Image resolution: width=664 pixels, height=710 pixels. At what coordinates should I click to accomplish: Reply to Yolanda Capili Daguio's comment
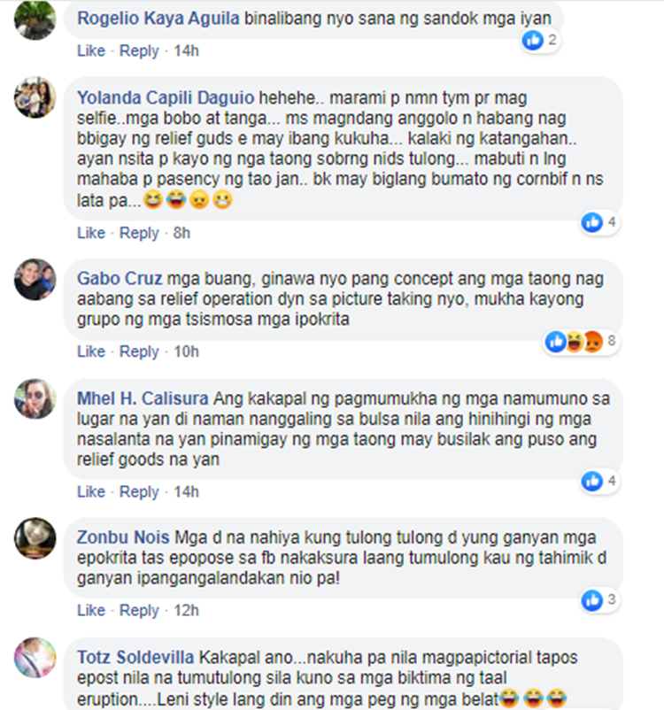[139, 233]
